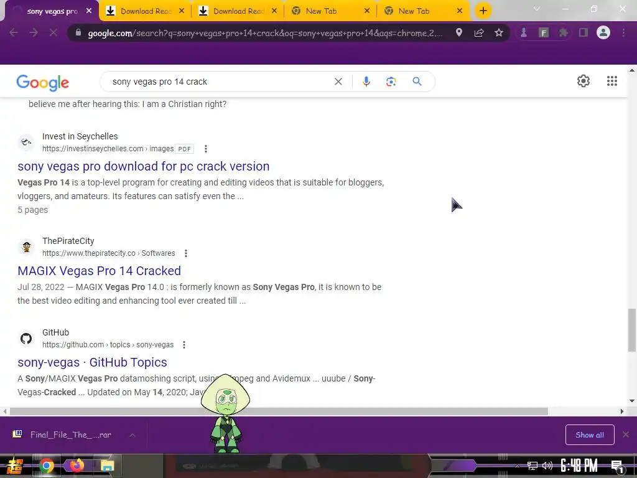Screen dimensions: 637x478
Task: Close the sony vegas pro tab
Action: [89, 11]
